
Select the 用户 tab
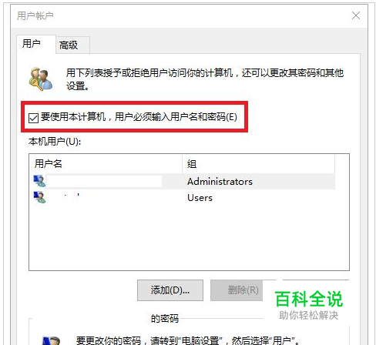click(32, 44)
